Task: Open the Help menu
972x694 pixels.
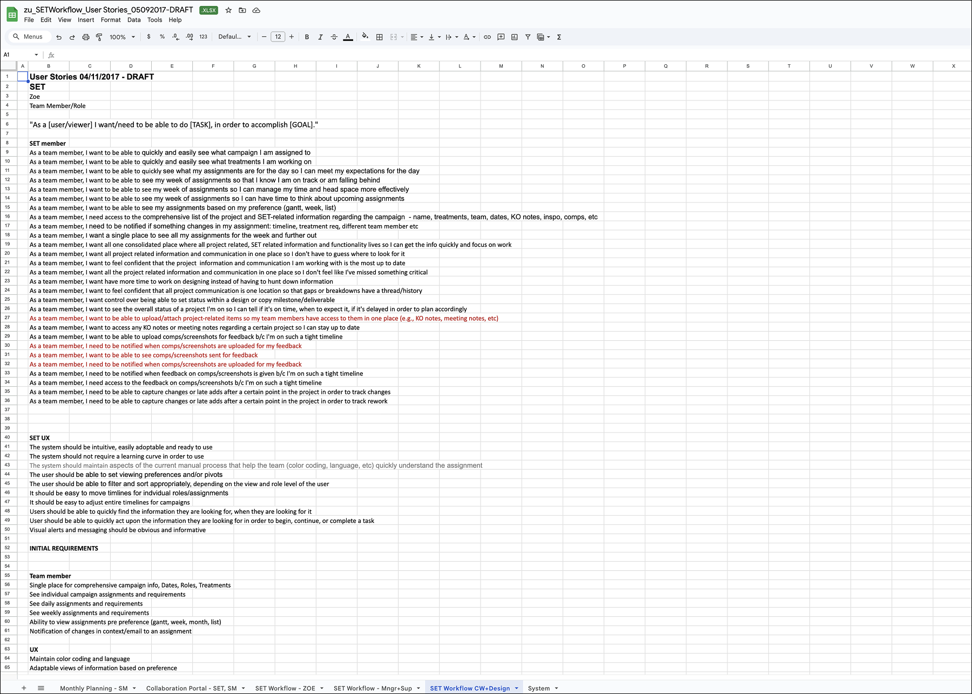Action: coord(175,20)
